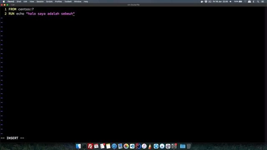267x150 pixels.
Task: Open the Profiles menu
Action: 58,2
